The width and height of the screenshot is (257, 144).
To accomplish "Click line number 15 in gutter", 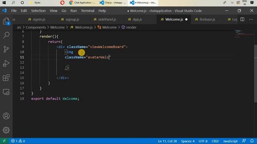I will click(22, 78).
